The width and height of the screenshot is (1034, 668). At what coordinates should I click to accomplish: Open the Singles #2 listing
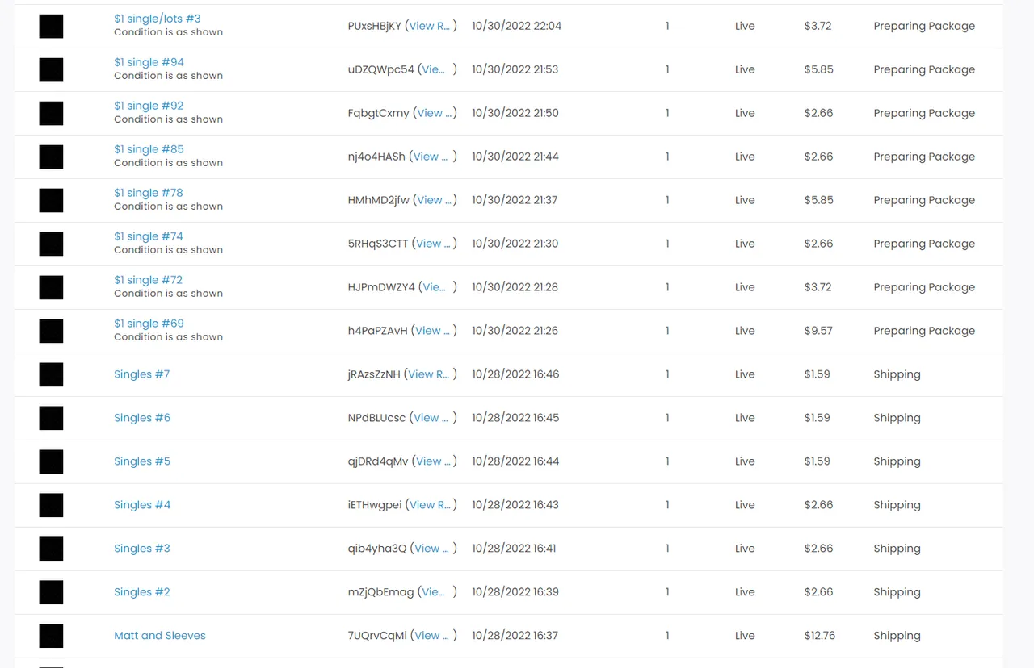coord(142,592)
